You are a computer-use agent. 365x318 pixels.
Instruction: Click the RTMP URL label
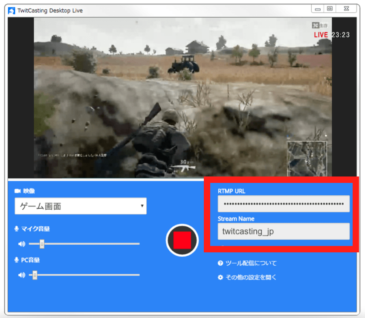click(232, 191)
